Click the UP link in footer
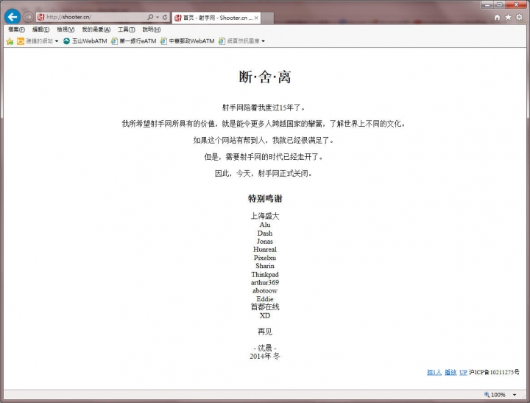This screenshot has height=403, width=530. coord(463,372)
